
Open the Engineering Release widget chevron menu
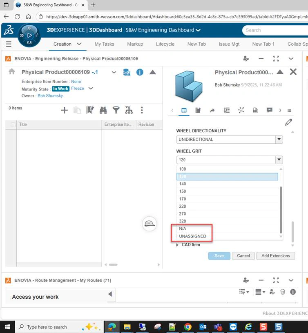[291, 59]
